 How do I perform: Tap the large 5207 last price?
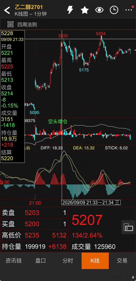(x=87, y=220)
